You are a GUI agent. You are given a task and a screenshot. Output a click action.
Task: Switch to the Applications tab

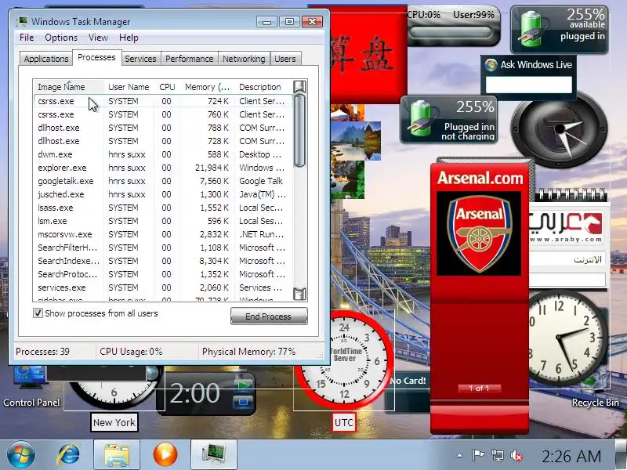46,59
